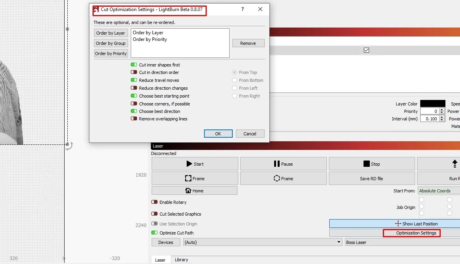The height and width of the screenshot is (264, 460).
Task: Click the selection's right-middle resize handle
Action: pos(67,29)
